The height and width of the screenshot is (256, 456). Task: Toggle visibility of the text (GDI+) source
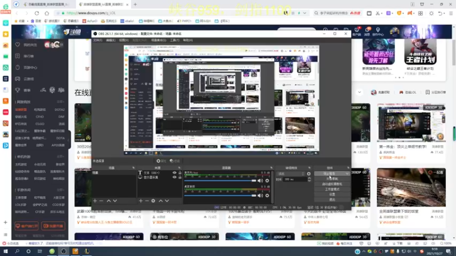pyautogui.click(x=174, y=173)
